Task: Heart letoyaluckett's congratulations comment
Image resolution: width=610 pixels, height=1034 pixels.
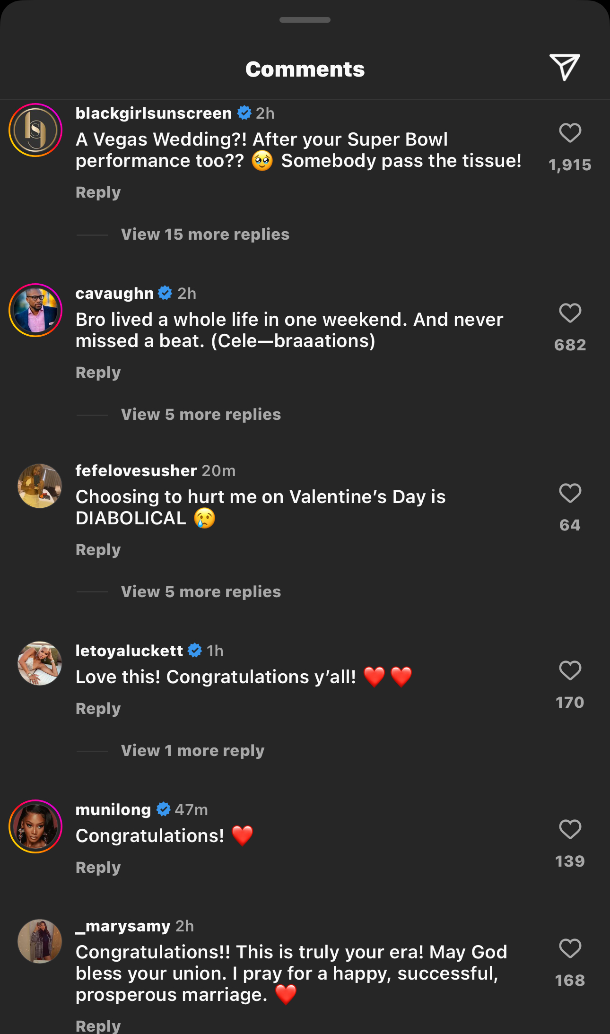Action: tap(570, 670)
